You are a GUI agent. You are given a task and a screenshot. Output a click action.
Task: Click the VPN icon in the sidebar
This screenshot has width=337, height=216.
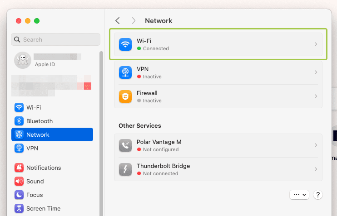coord(19,148)
